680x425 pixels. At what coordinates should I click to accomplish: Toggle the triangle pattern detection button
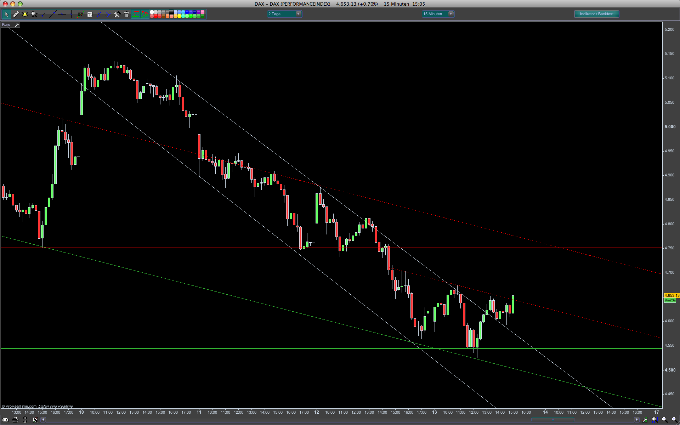(x=145, y=14)
